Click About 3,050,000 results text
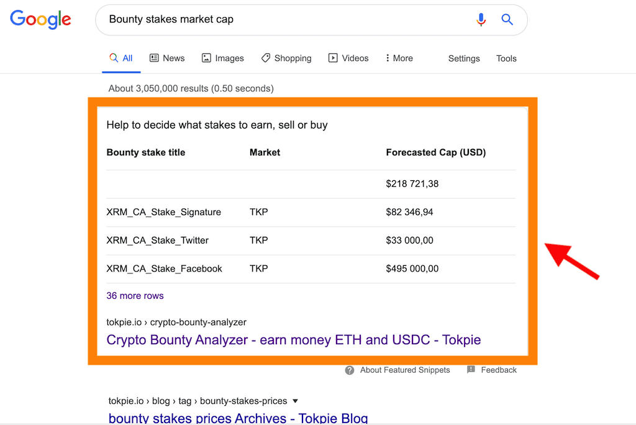Image resolution: width=636 pixels, height=425 pixels. tap(191, 88)
